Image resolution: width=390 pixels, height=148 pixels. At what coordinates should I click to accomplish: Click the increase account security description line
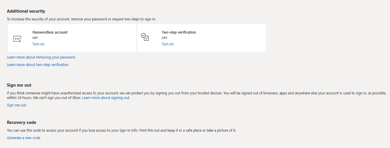point(82,19)
